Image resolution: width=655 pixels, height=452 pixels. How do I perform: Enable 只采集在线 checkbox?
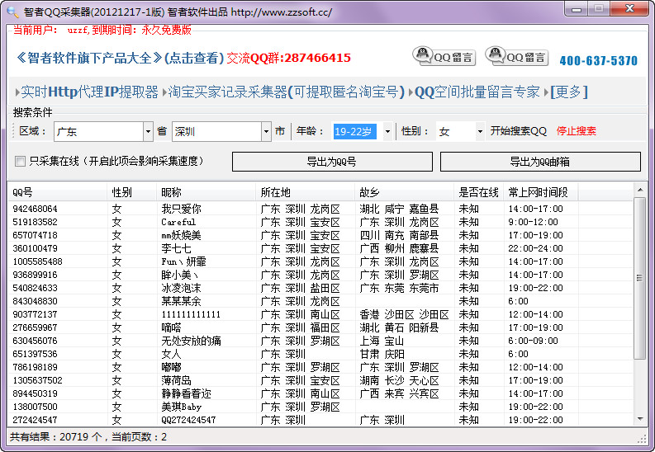point(20,161)
